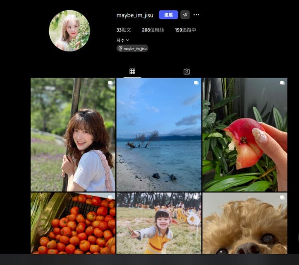Open the bitten peach post
The width and height of the screenshot is (299, 265).
pyautogui.click(x=245, y=134)
